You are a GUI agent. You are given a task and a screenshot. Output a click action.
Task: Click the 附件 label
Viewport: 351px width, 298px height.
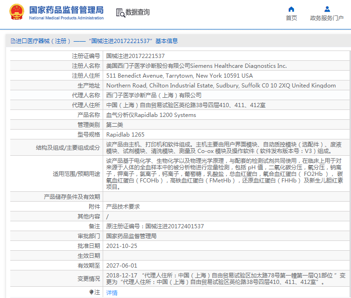(94, 207)
